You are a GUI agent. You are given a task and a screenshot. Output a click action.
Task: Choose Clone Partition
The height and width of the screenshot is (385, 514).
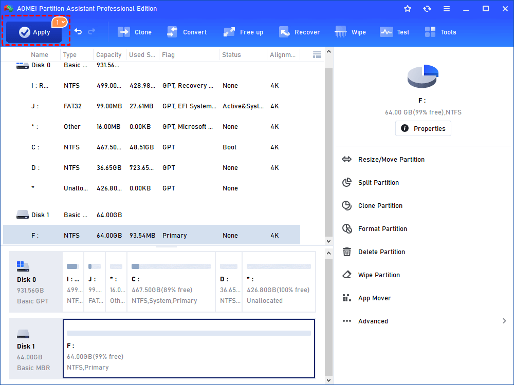click(x=380, y=206)
